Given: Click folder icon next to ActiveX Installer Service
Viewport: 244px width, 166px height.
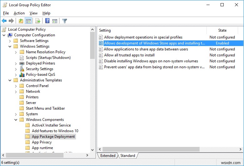Looking at the screenshot, I should click(28, 125).
